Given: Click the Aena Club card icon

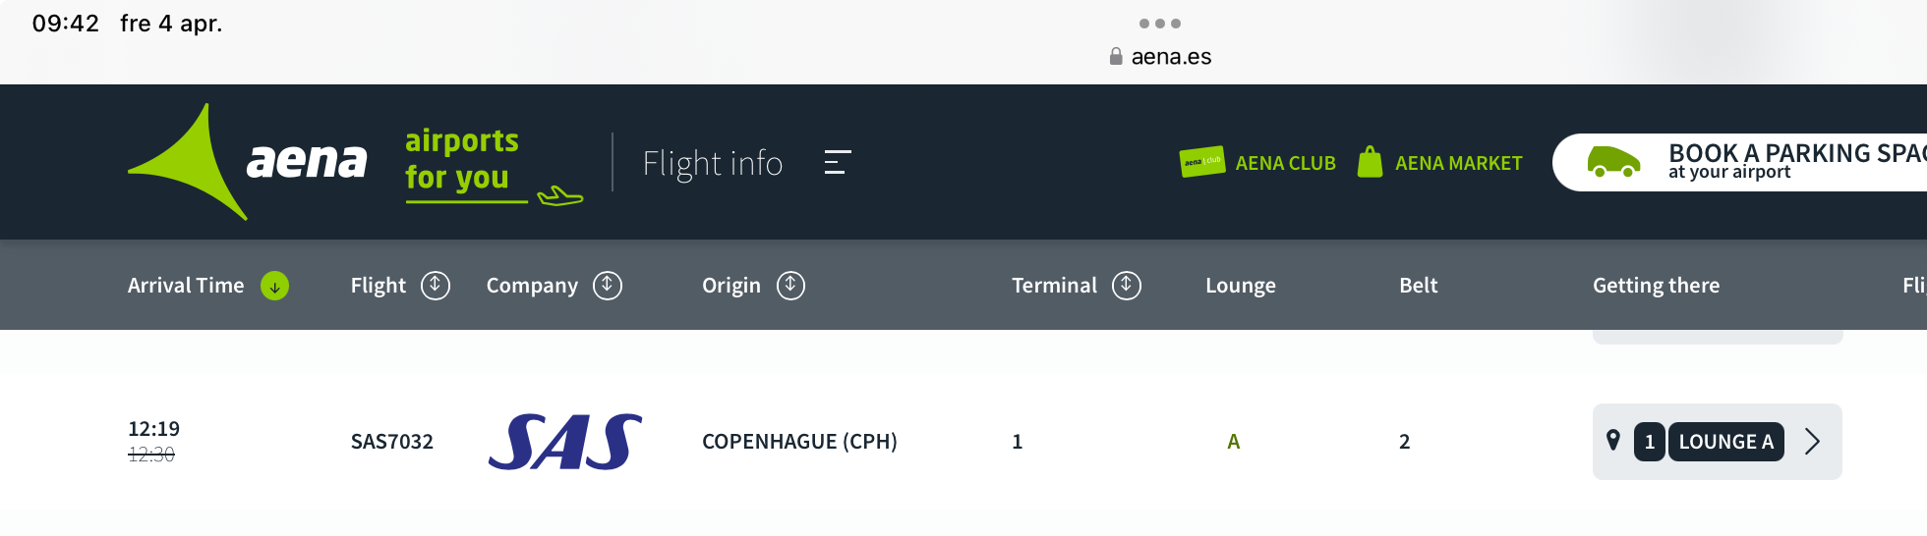Looking at the screenshot, I should point(1201,162).
